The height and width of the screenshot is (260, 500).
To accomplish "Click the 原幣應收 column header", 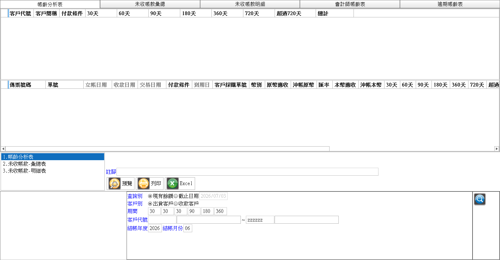I will click(278, 85).
